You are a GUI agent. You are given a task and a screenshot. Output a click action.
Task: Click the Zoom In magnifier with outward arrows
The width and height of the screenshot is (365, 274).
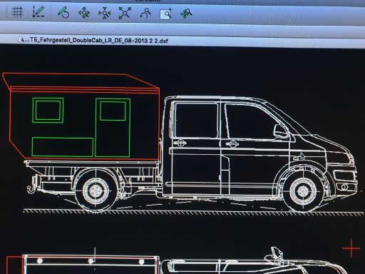84,13
